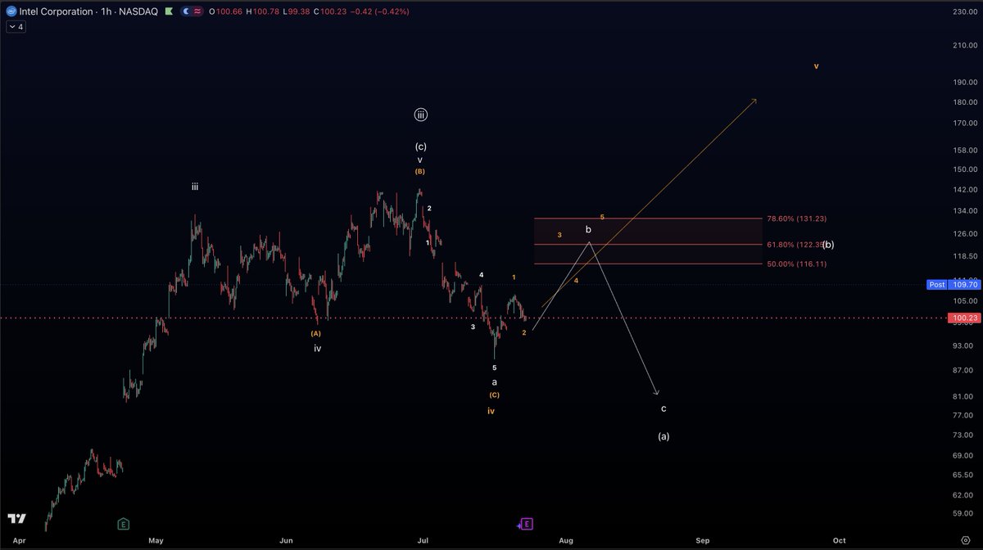Select the white (b) label right of the Fibonacci zone

pyautogui.click(x=828, y=245)
